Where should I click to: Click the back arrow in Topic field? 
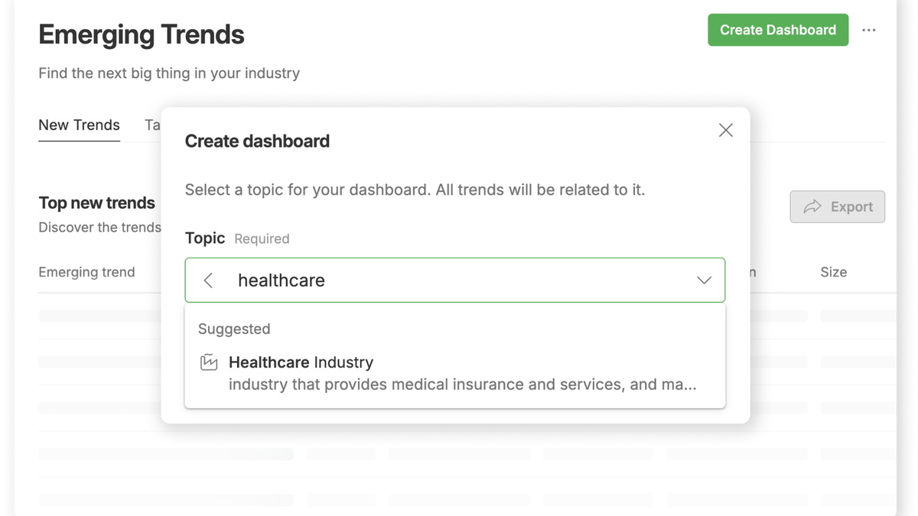coord(208,281)
